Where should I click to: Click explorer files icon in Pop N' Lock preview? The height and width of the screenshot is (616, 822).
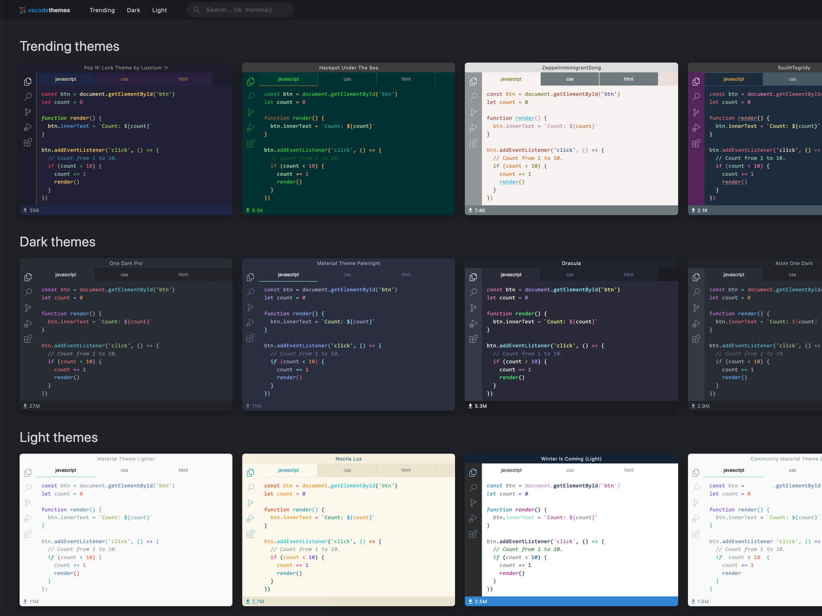pyautogui.click(x=28, y=81)
